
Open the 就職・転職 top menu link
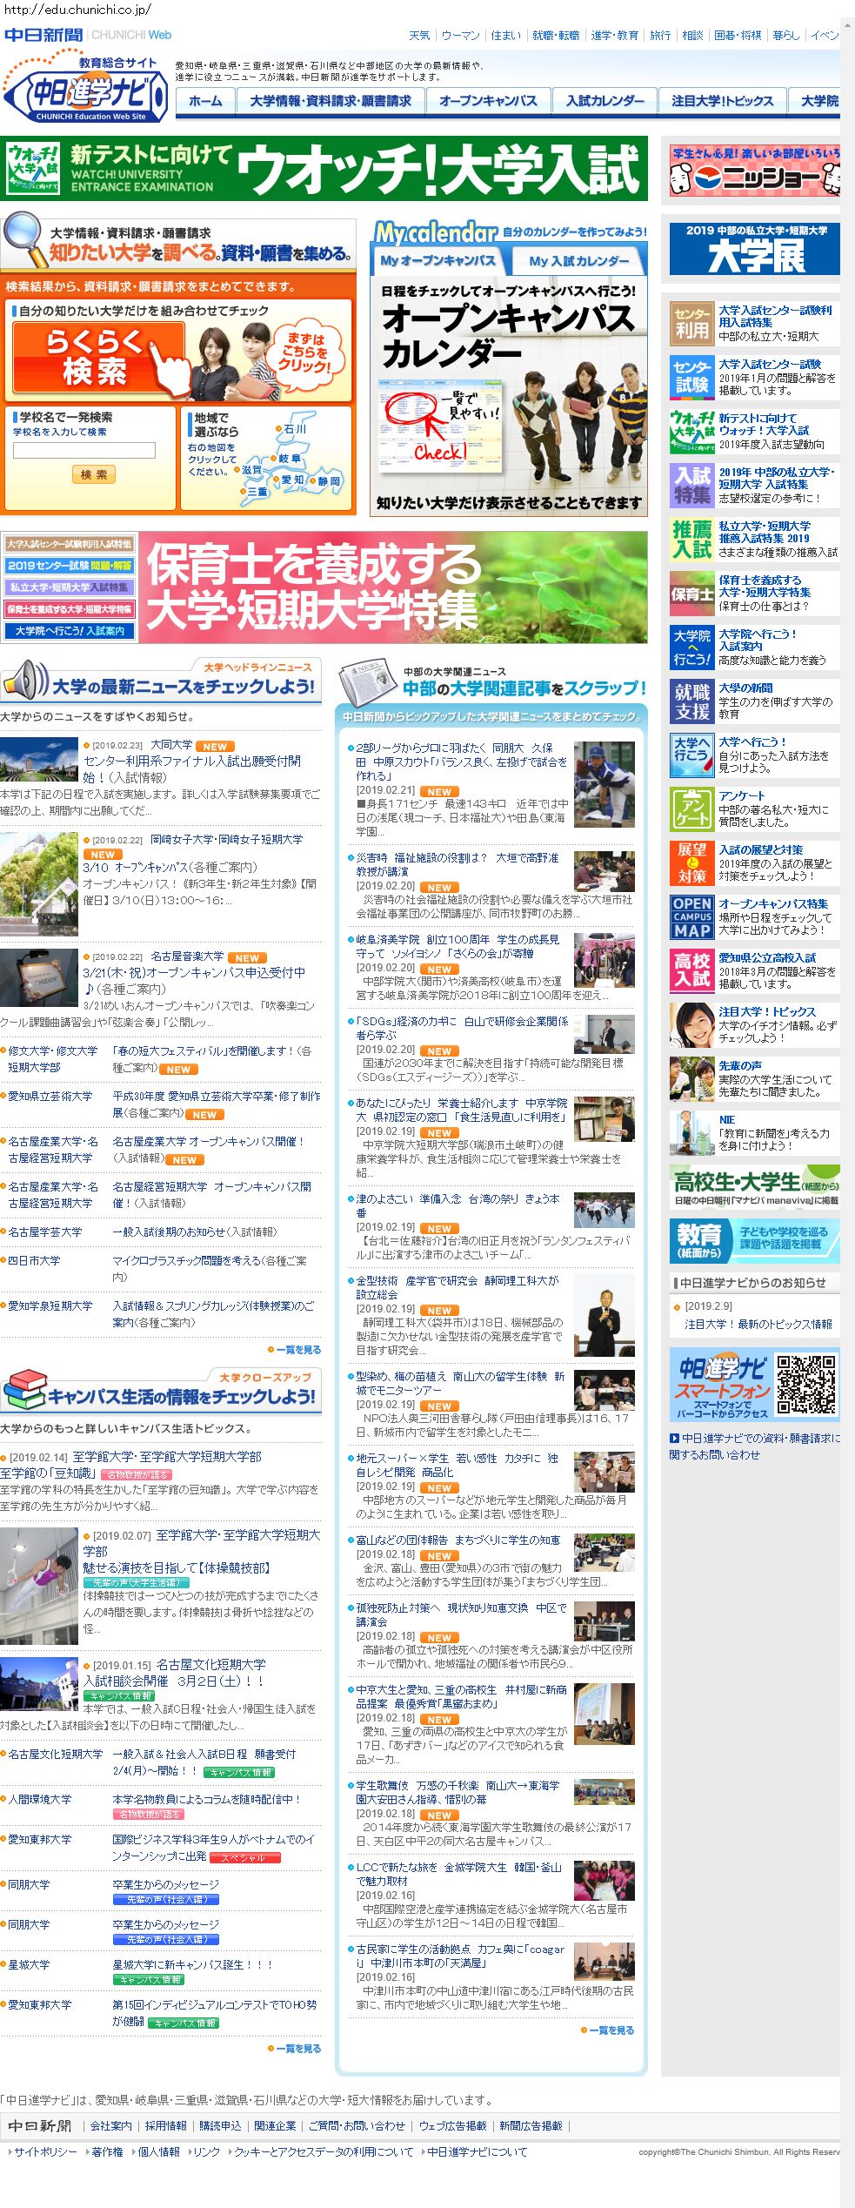point(556,36)
